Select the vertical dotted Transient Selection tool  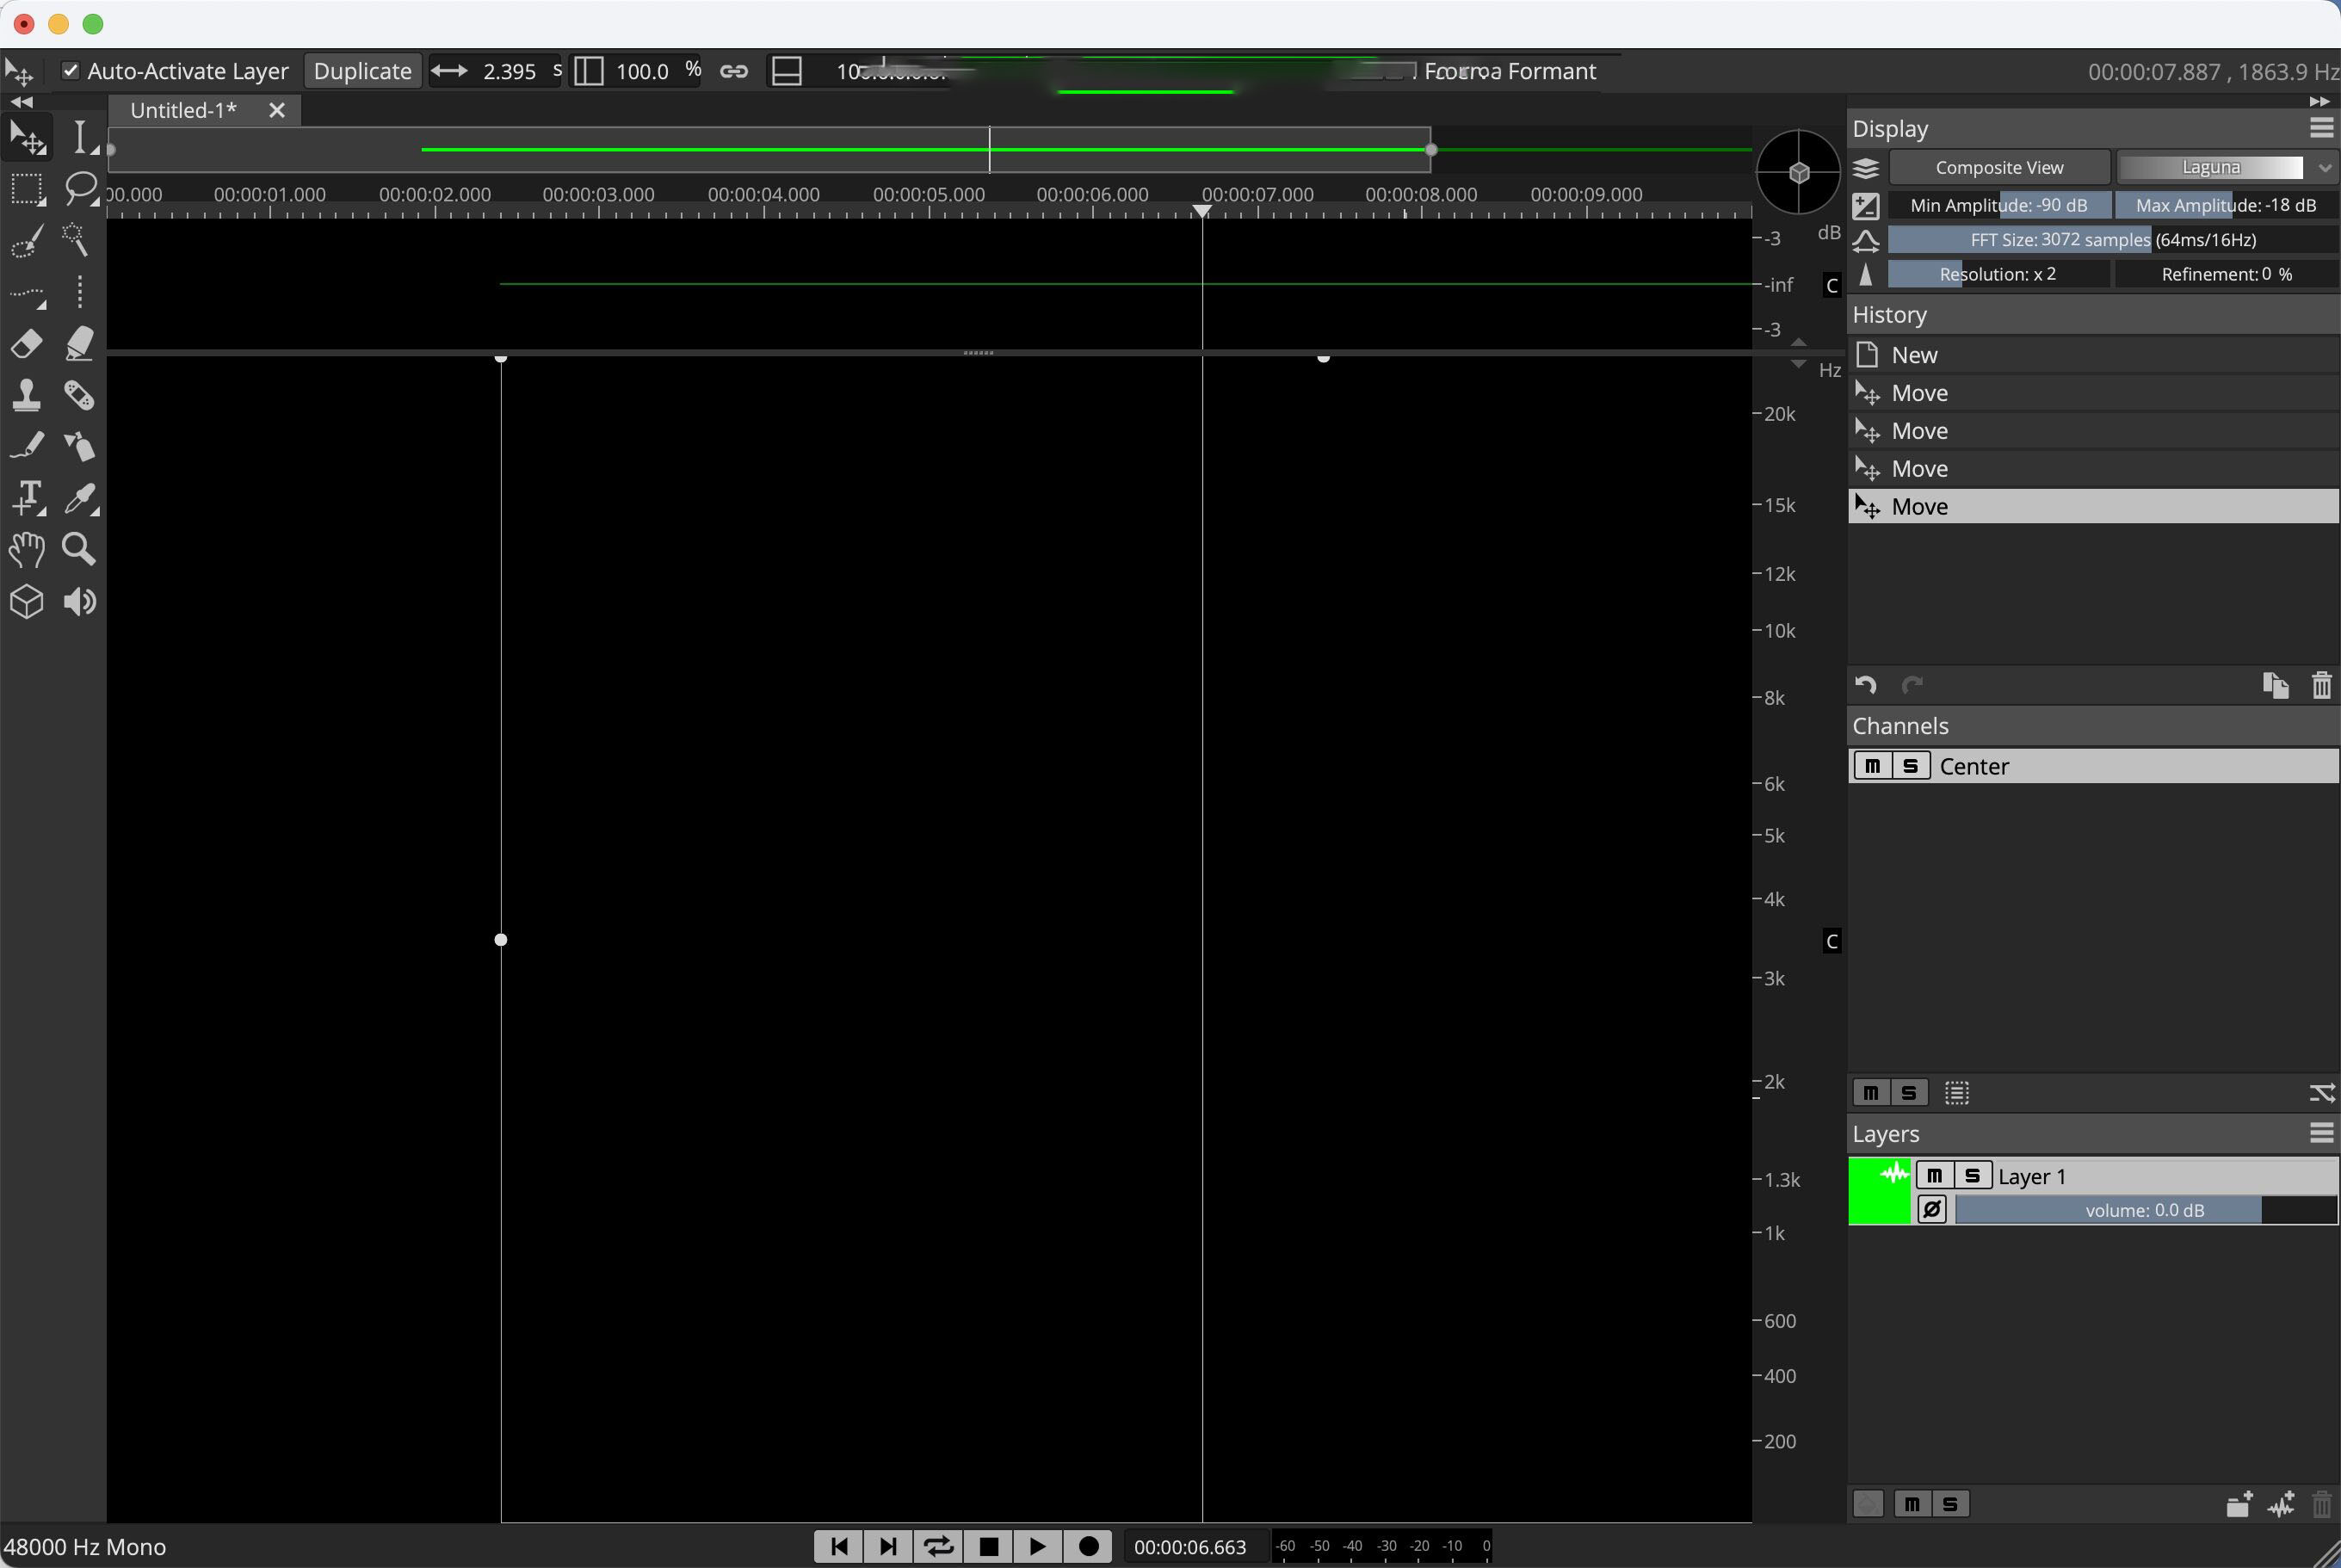click(80, 292)
